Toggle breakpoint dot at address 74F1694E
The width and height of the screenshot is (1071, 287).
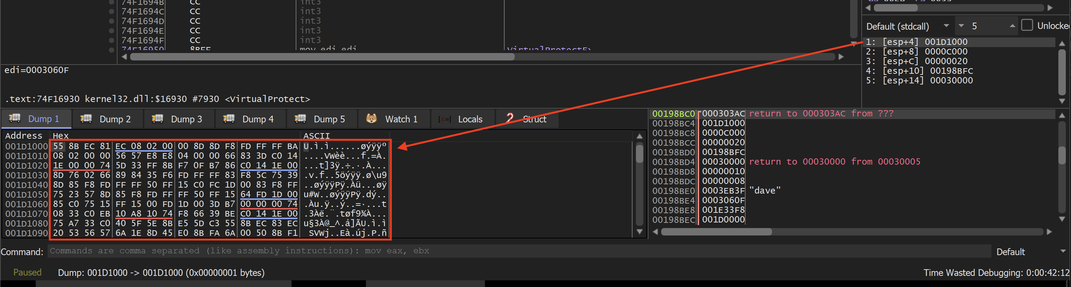tap(112, 31)
